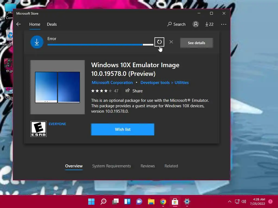Open Search in Microsoft Store
The image size is (278, 208).
point(176,24)
